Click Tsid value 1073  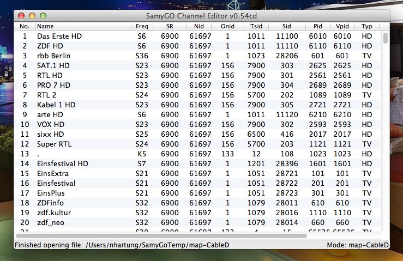[x=256, y=56]
